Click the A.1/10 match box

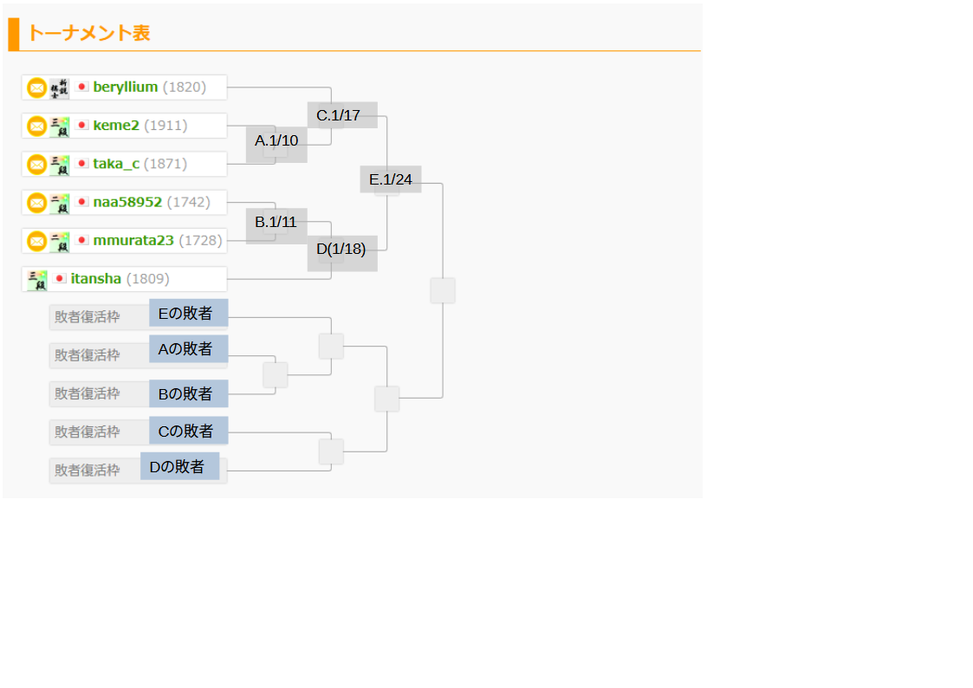[x=276, y=141]
